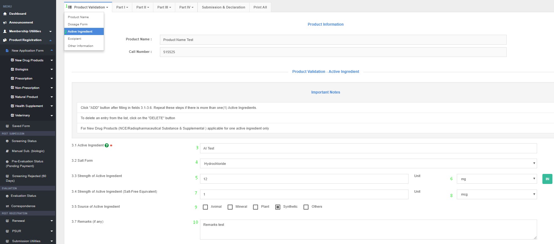The width and height of the screenshot is (554, 244).
Task: Click the Correspondence arrows icon
Action: tap(7, 206)
